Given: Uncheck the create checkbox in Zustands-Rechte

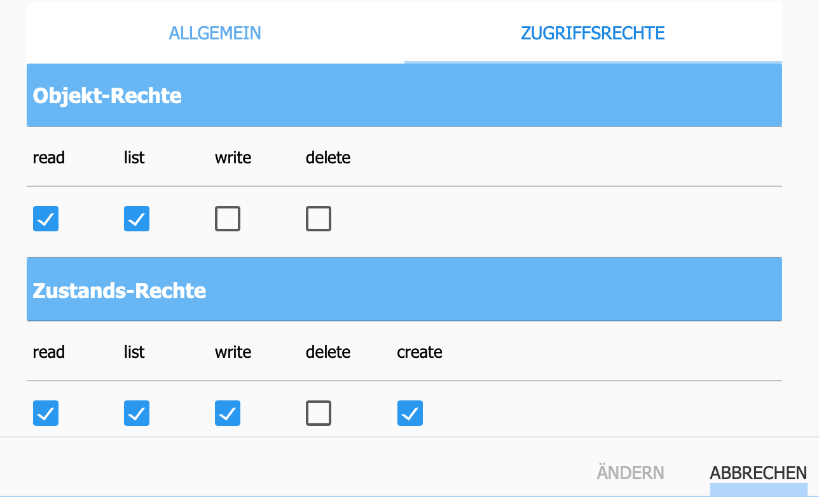Looking at the screenshot, I should (410, 414).
